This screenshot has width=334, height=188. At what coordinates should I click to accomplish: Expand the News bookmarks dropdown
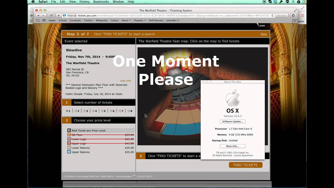point(126,20)
